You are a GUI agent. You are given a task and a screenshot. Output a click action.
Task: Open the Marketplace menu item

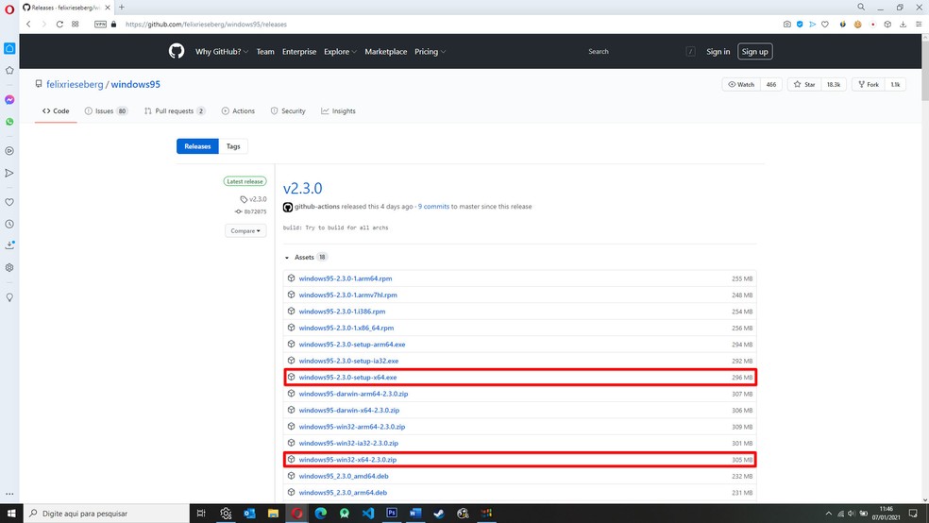tap(386, 52)
